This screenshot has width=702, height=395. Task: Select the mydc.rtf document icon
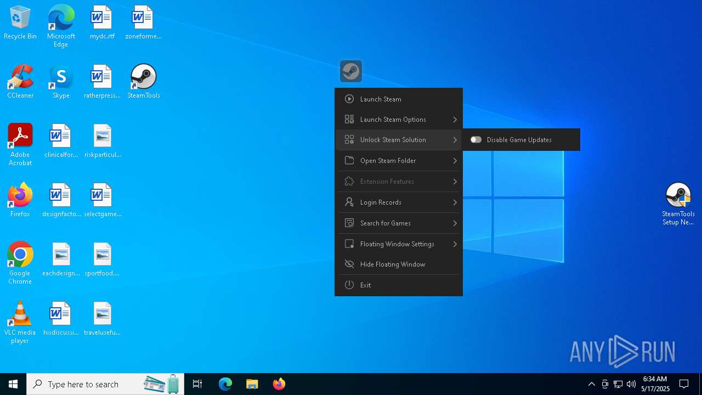(x=103, y=23)
